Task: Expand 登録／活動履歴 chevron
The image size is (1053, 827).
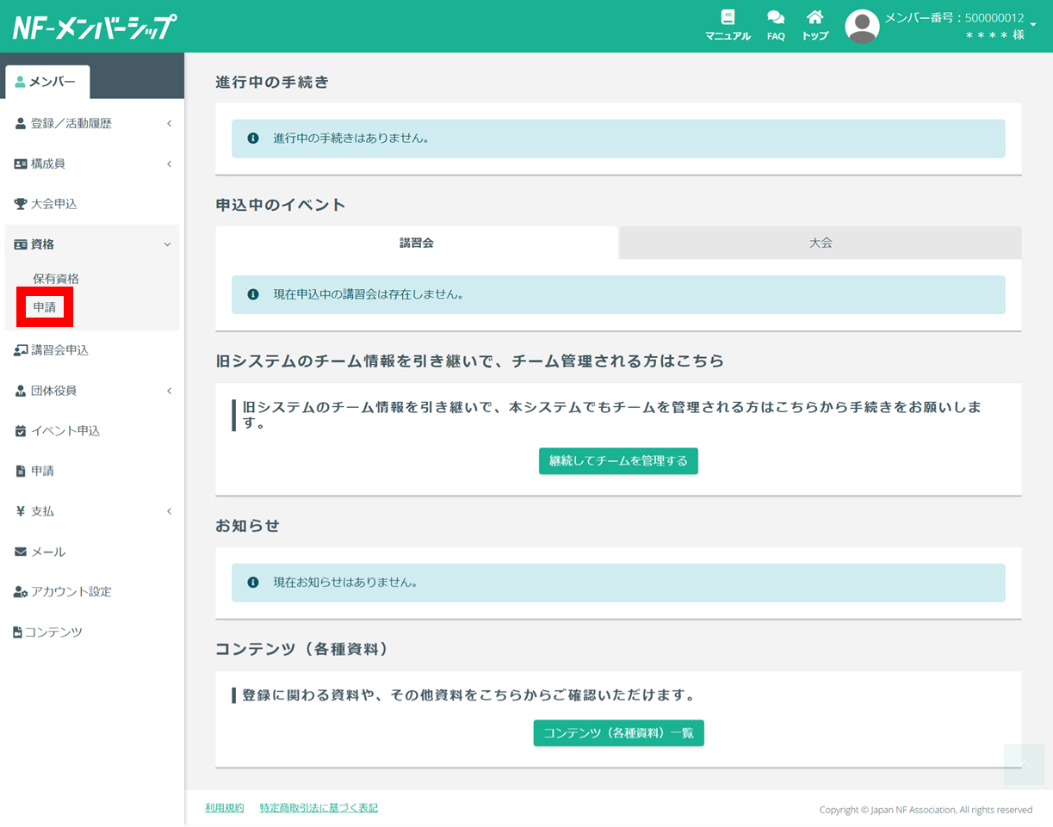Action: [169, 124]
